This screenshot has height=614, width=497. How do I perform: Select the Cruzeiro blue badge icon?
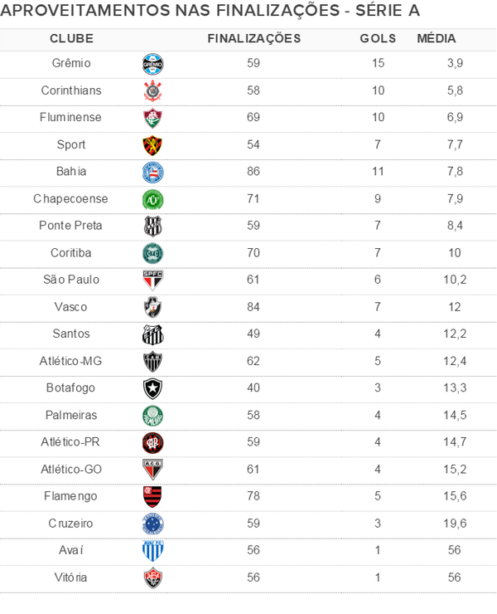click(152, 524)
